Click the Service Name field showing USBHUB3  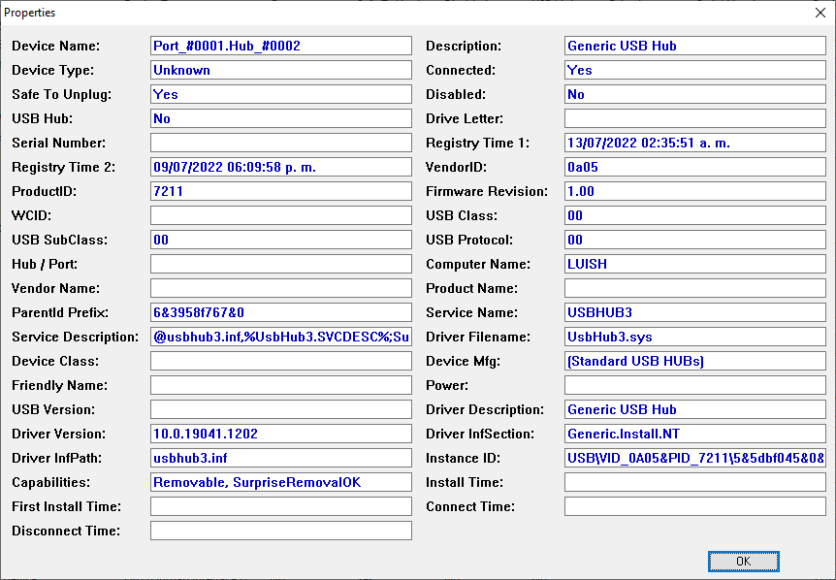pyautogui.click(x=694, y=312)
